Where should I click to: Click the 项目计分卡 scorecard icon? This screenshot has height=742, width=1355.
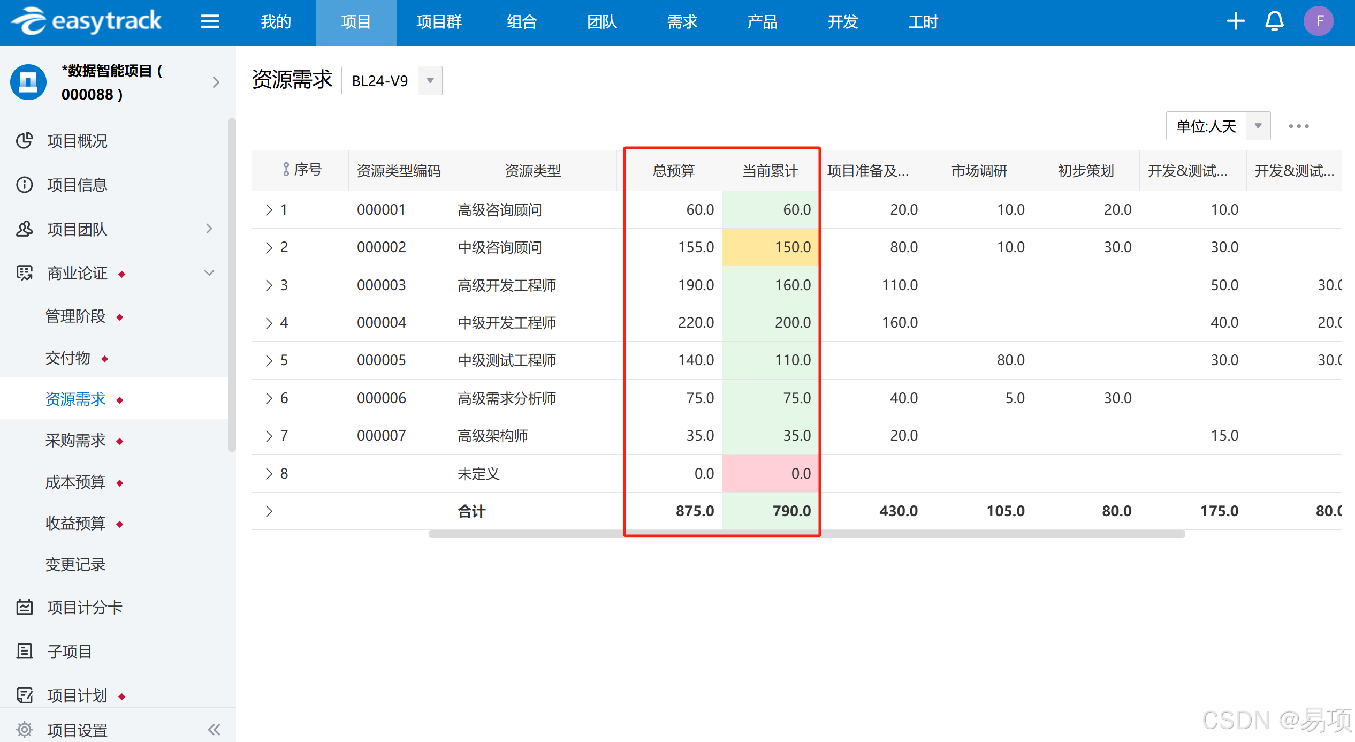coord(25,607)
